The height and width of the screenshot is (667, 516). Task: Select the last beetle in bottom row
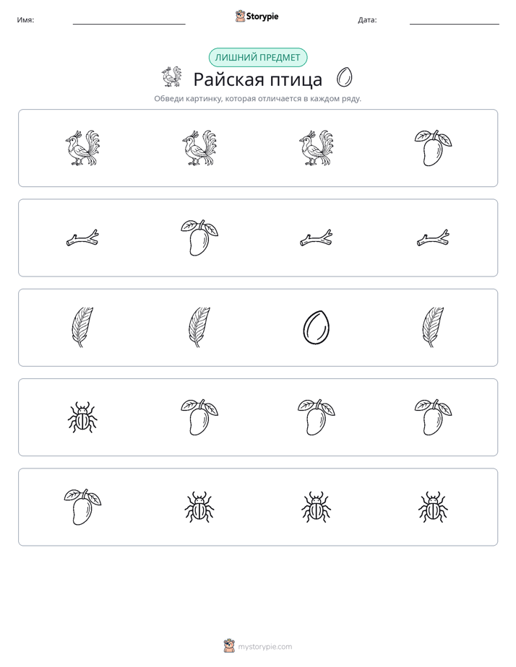pyautogui.click(x=433, y=507)
